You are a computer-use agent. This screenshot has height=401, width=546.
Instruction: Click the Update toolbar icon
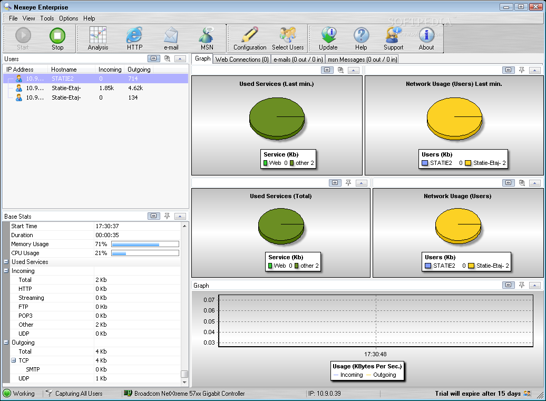[328, 38]
